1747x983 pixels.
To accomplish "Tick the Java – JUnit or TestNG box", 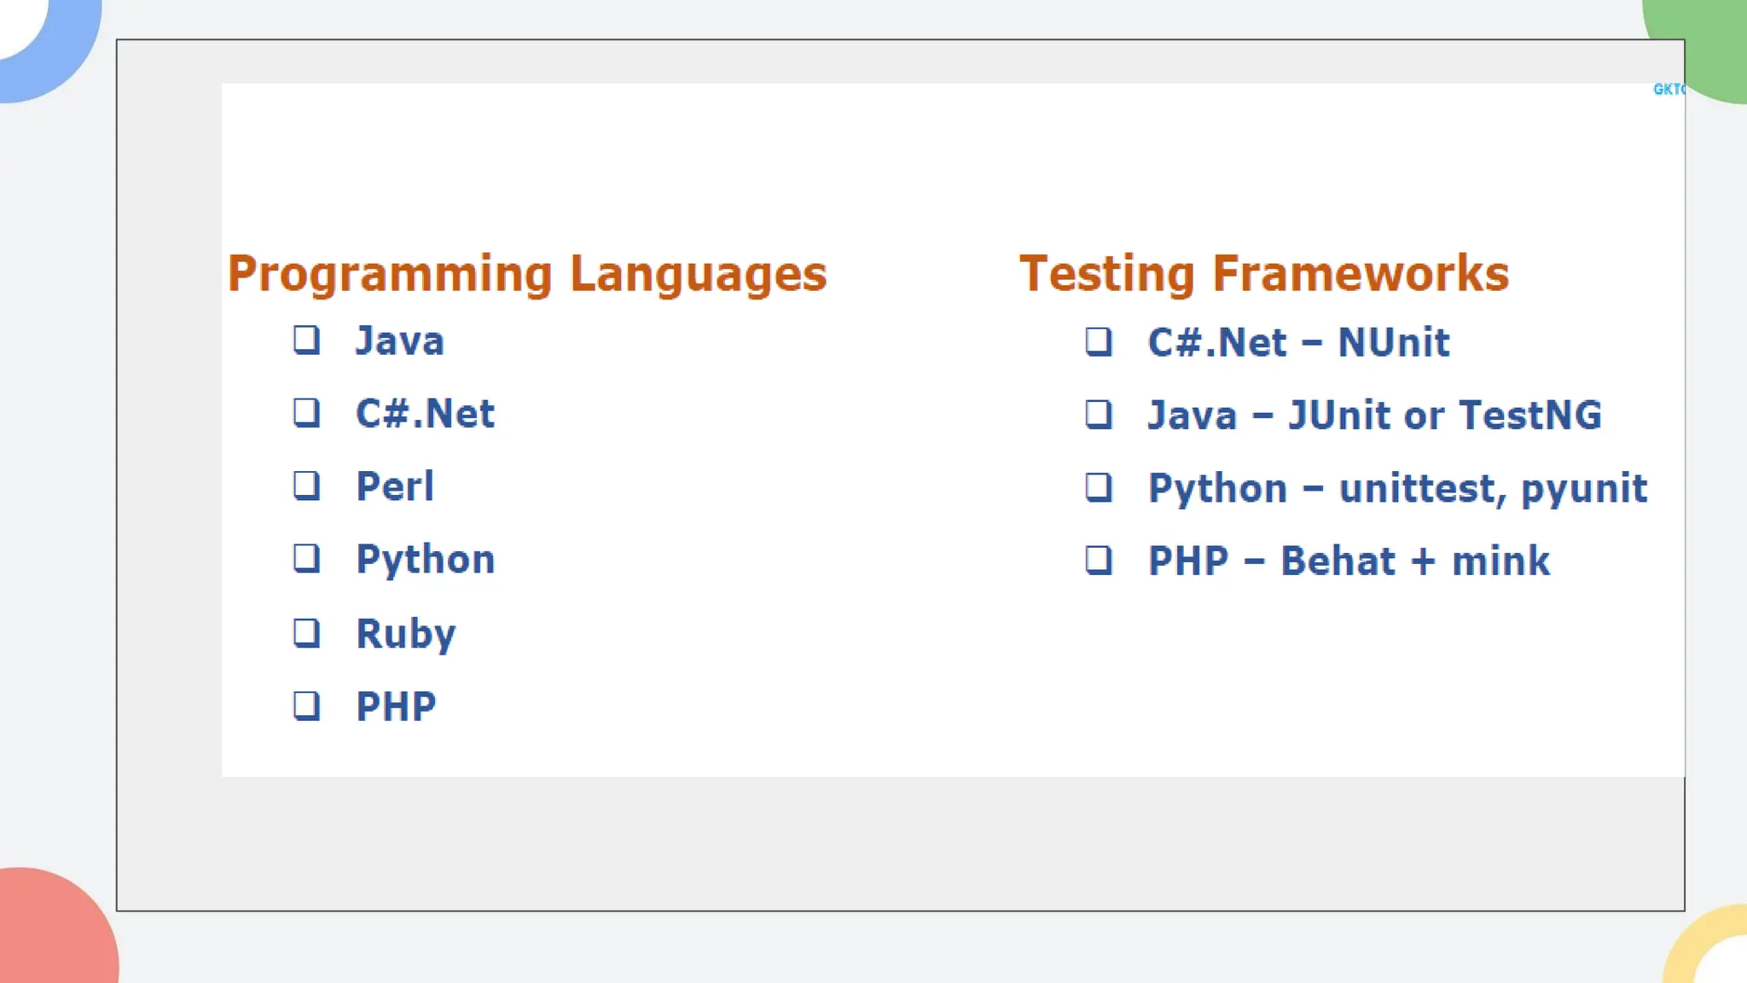I will 1099,415.
